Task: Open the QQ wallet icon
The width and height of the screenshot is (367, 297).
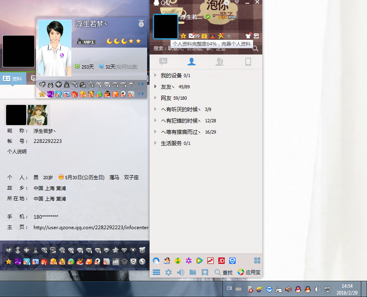Action: (205, 36)
